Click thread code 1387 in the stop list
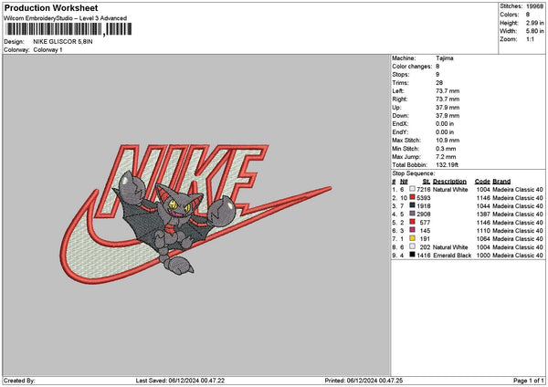The image size is (548, 387). [483, 214]
